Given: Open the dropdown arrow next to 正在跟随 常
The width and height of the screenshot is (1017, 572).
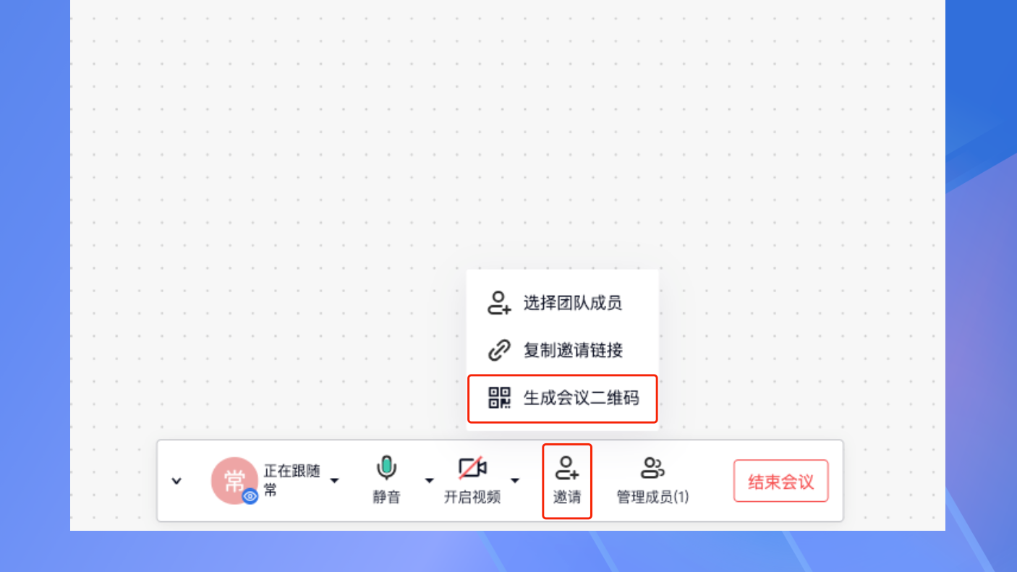Looking at the screenshot, I should (x=334, y=481).
